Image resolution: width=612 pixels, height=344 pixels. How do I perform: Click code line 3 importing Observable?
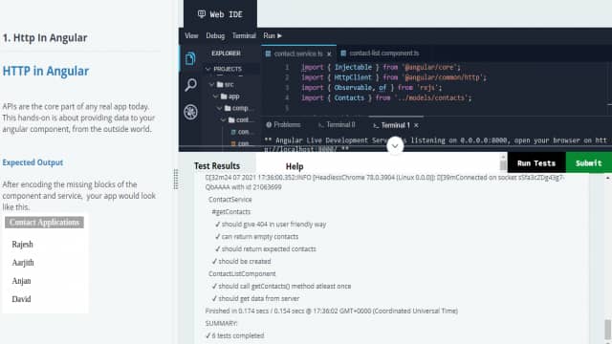[x=371, y=88]
